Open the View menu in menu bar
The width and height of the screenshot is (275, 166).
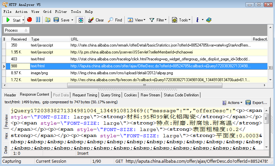(35, 12)
